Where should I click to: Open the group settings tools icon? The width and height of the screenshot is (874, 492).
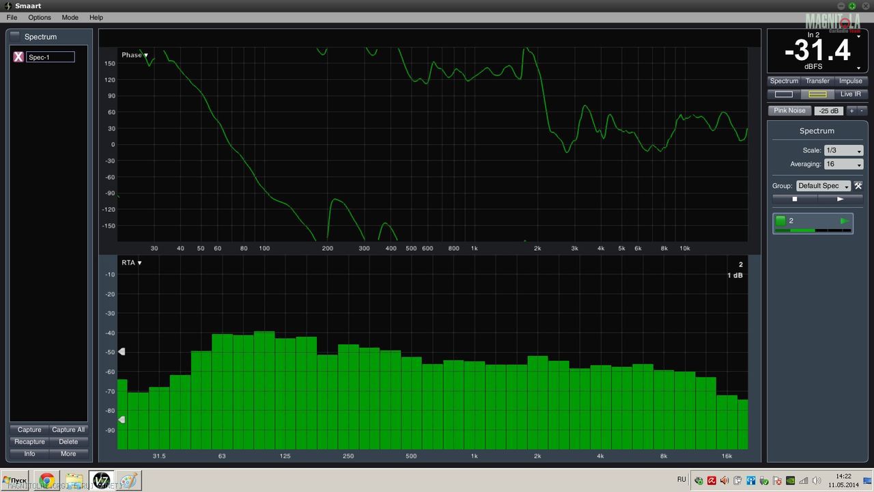(x=858, y=186)
